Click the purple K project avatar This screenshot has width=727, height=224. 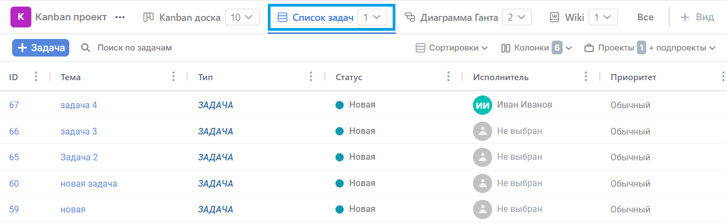(21, 17)
